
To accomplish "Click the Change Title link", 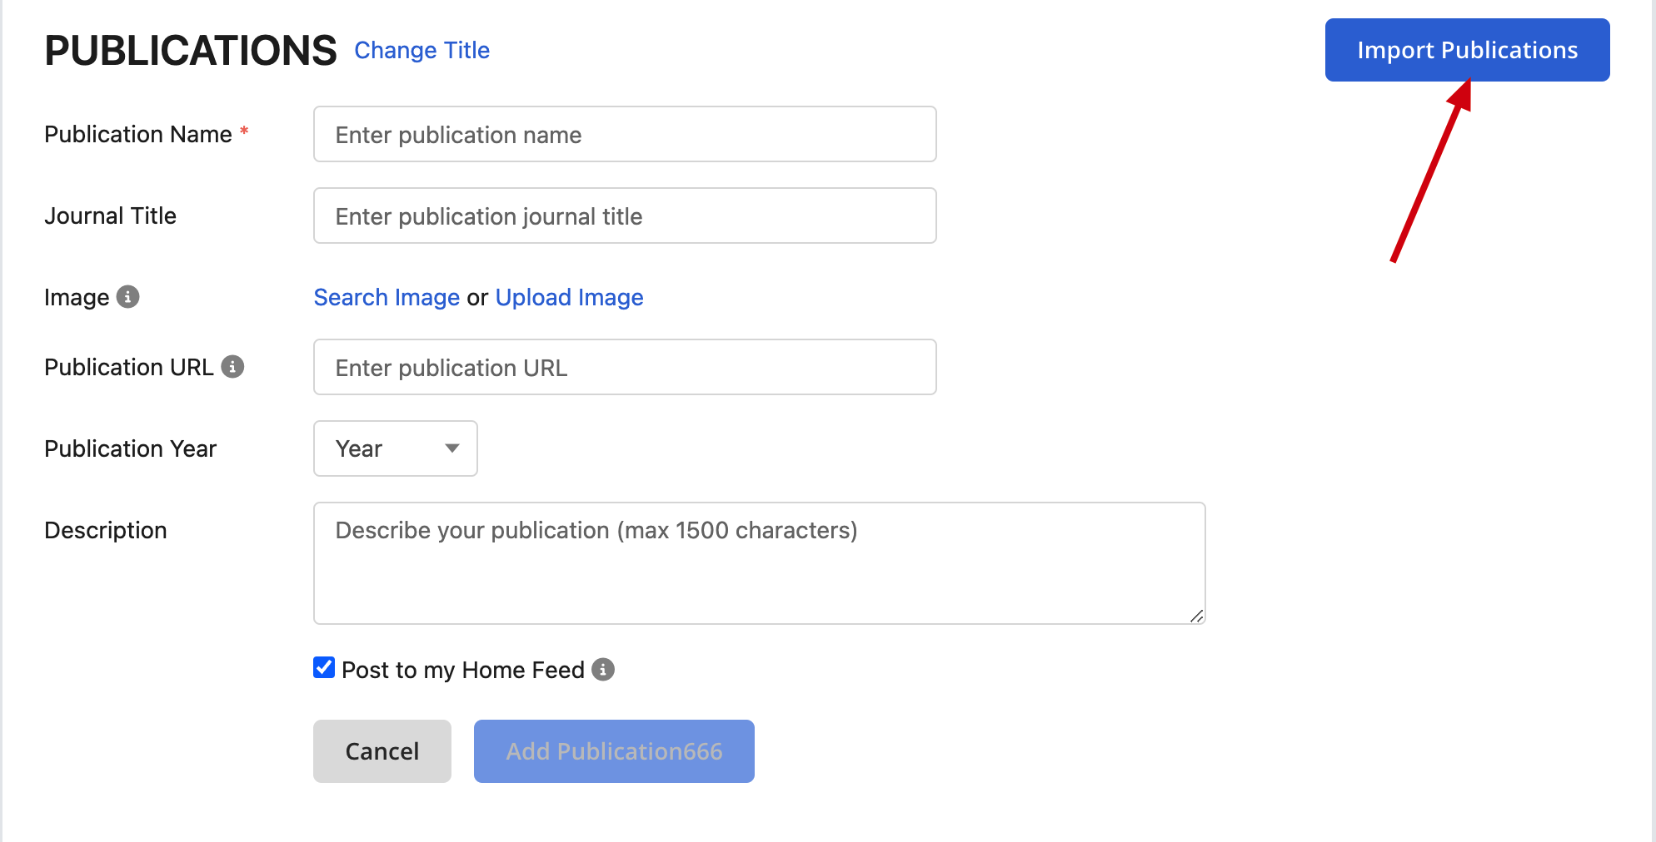I will (x=422, y=50).
